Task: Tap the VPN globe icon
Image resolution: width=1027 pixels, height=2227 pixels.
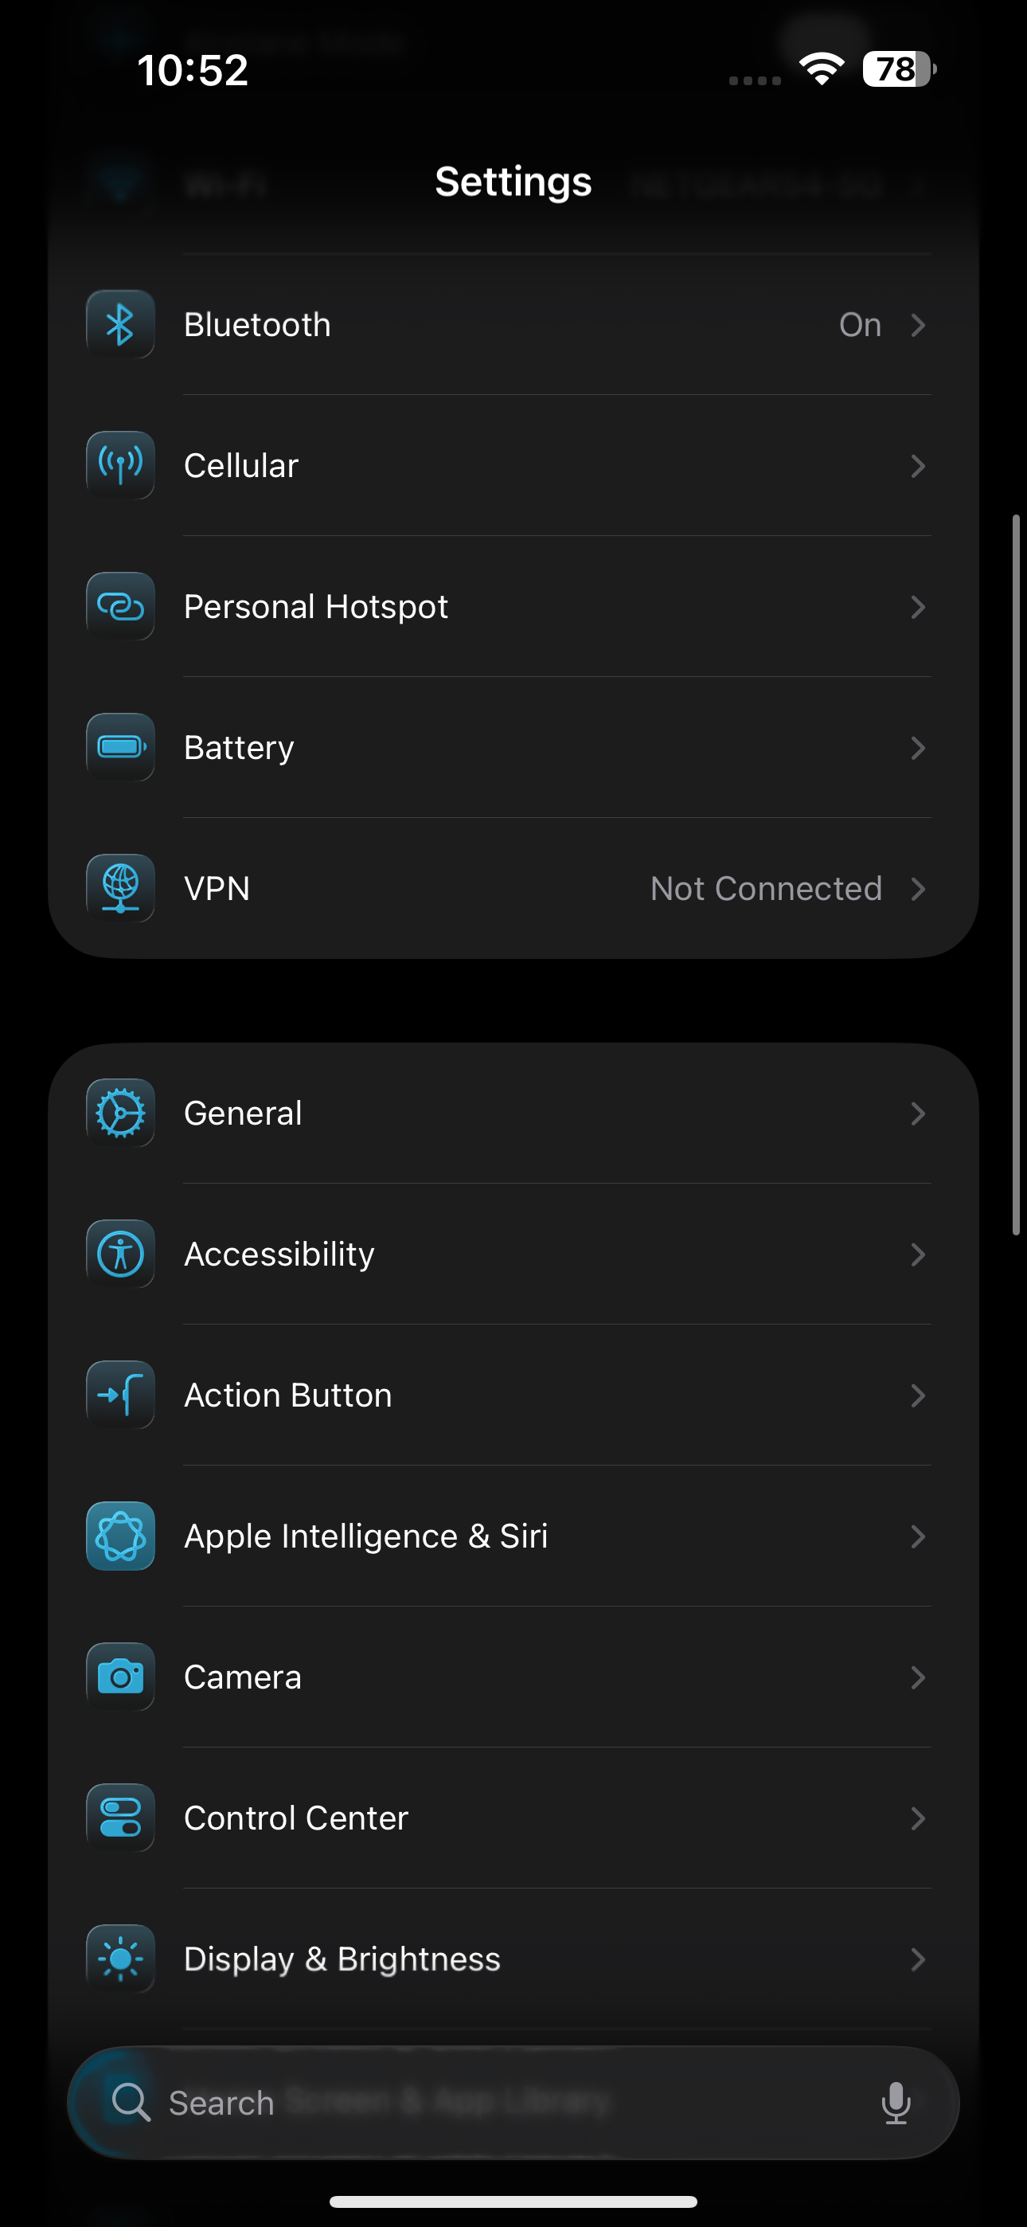Action: [120, 889]
